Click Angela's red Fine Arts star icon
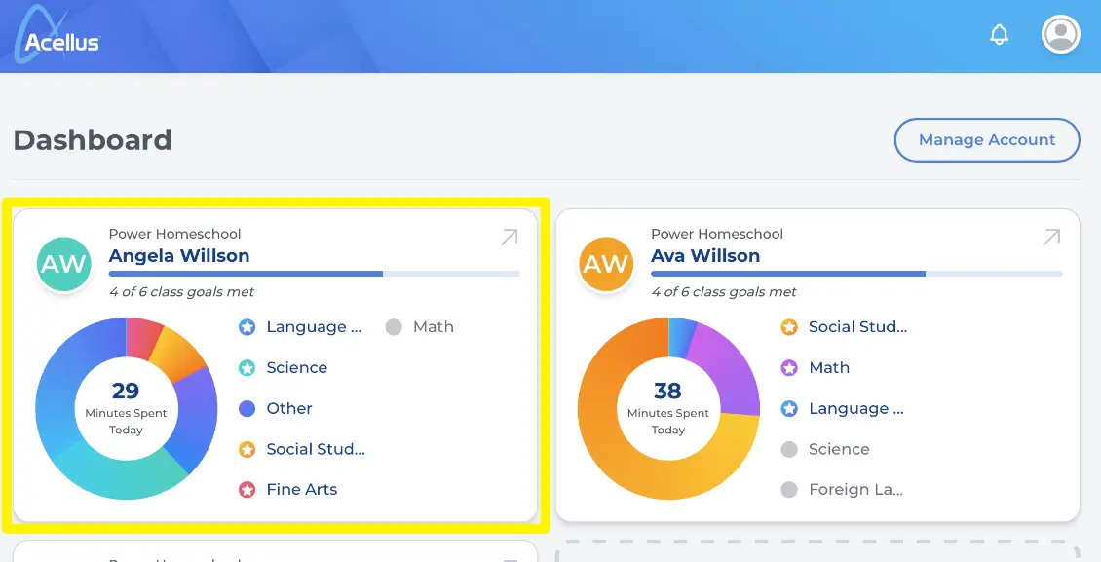1101x562 pixels. coord(247,490)
